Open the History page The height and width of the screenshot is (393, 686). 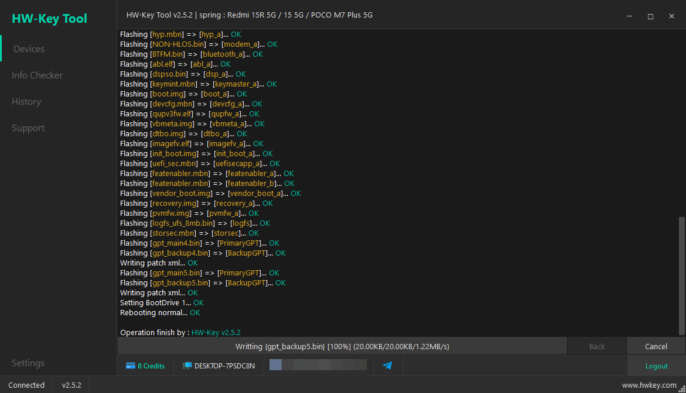(26, 101)
